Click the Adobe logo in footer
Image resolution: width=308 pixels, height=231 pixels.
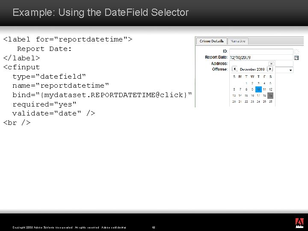click(x=299, y=222)
